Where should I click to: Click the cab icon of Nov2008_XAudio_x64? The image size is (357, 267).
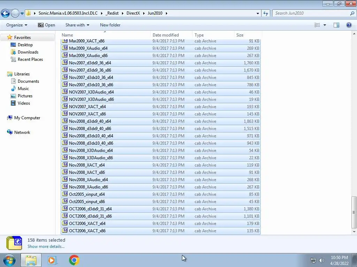click(65, 179)
